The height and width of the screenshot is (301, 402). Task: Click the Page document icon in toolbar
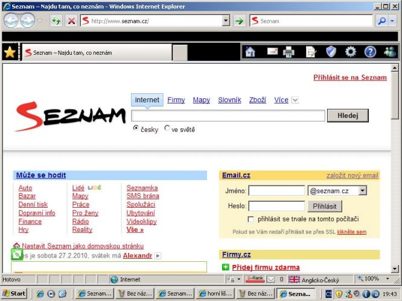(x=311, y=52)
